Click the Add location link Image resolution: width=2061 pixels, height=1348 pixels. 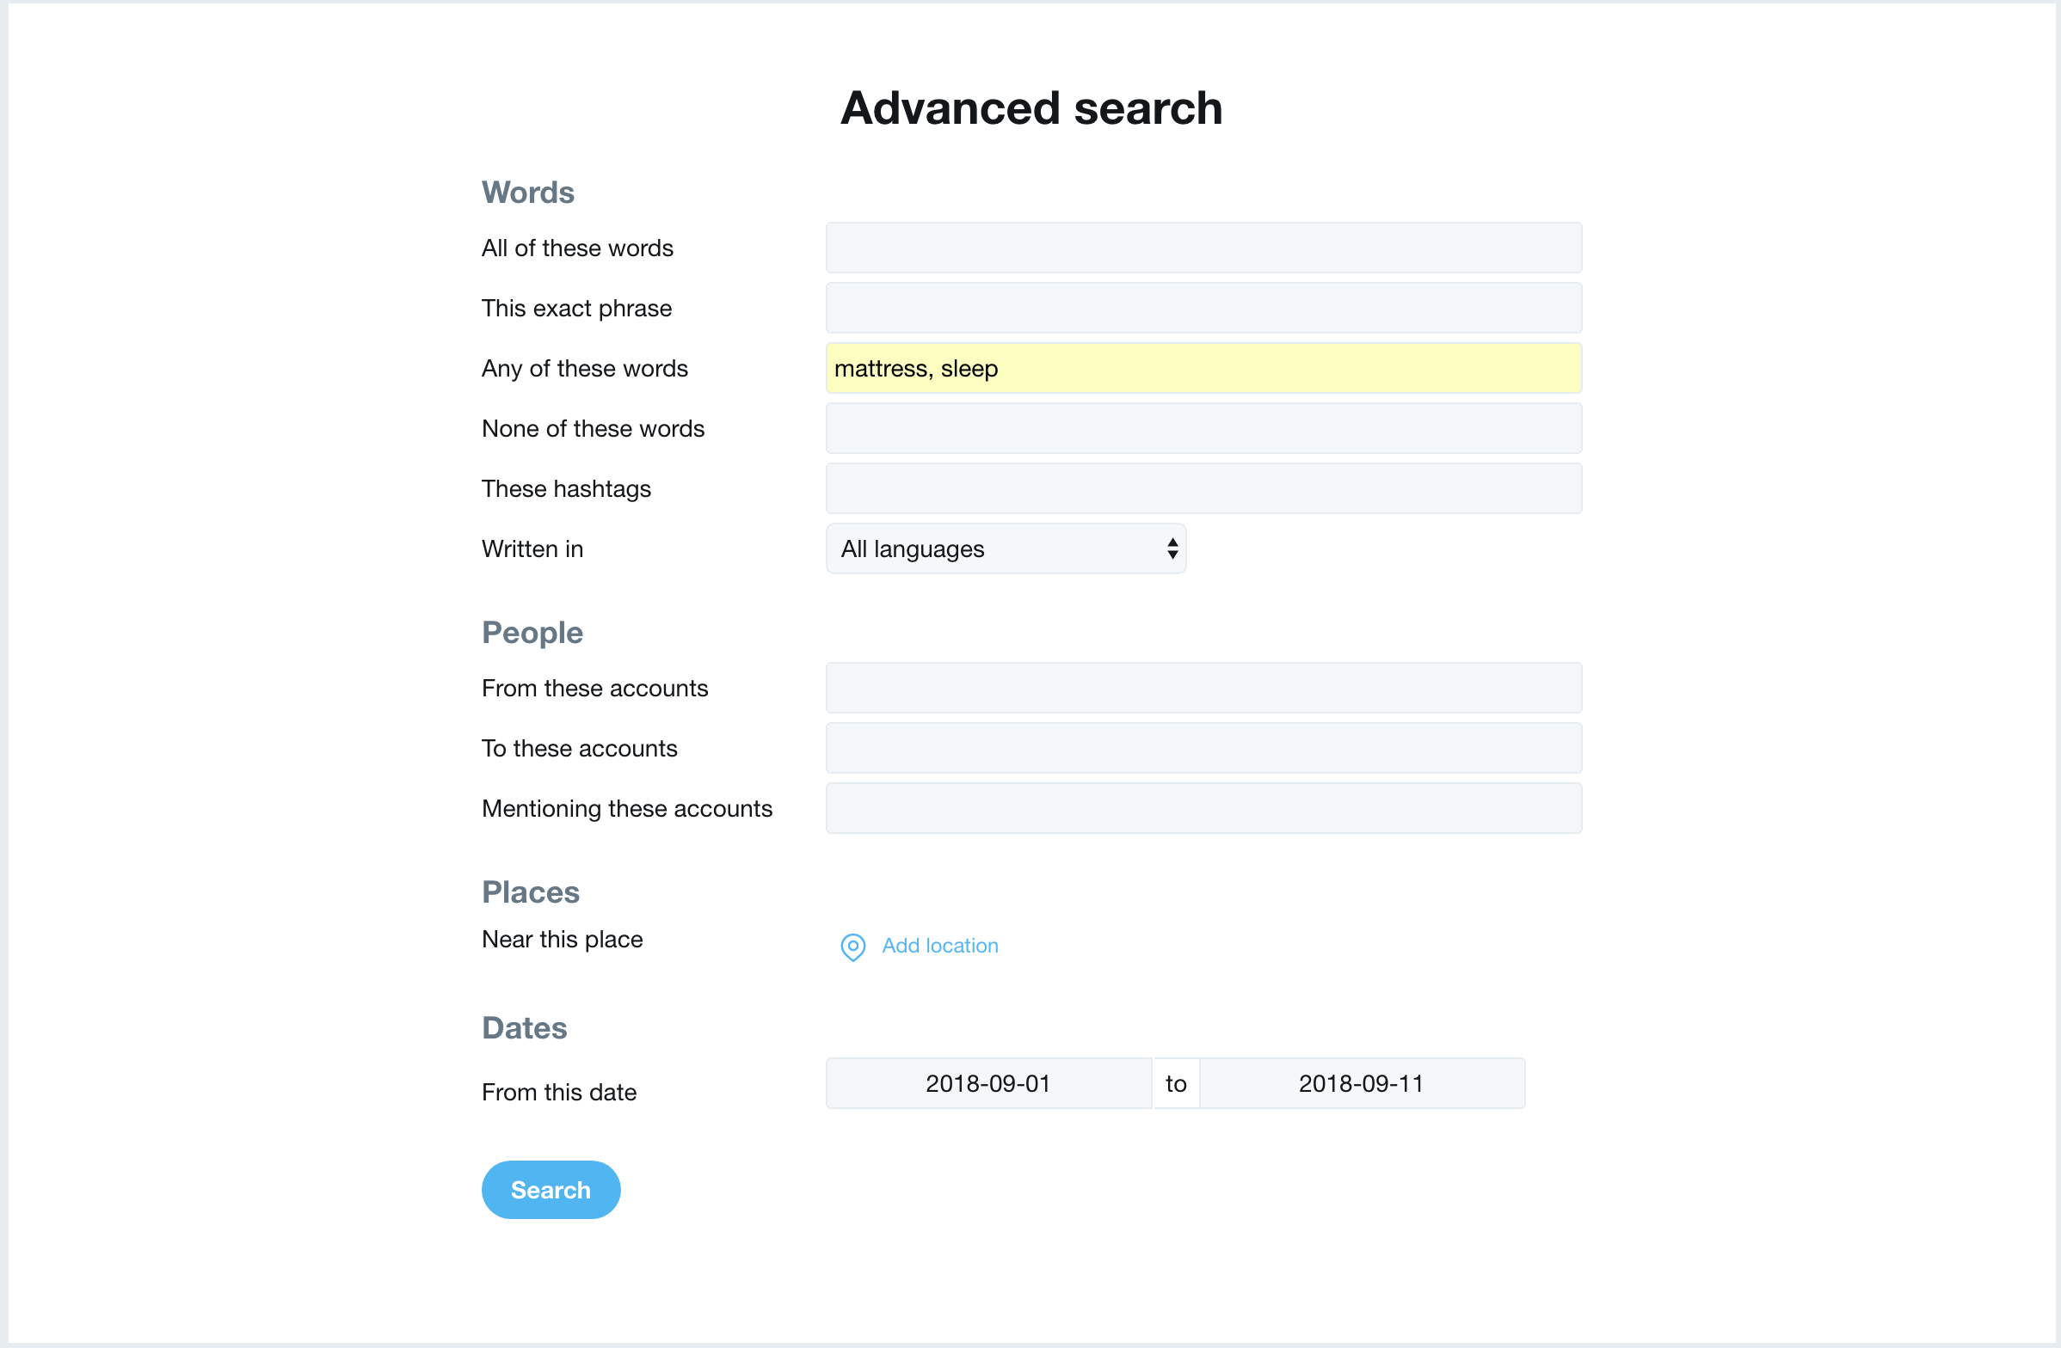click(x=939, y=946)
